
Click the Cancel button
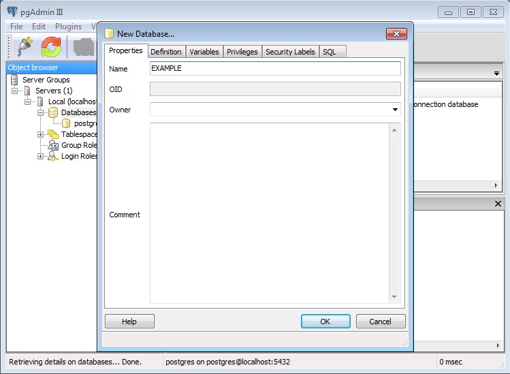(380, 322)
